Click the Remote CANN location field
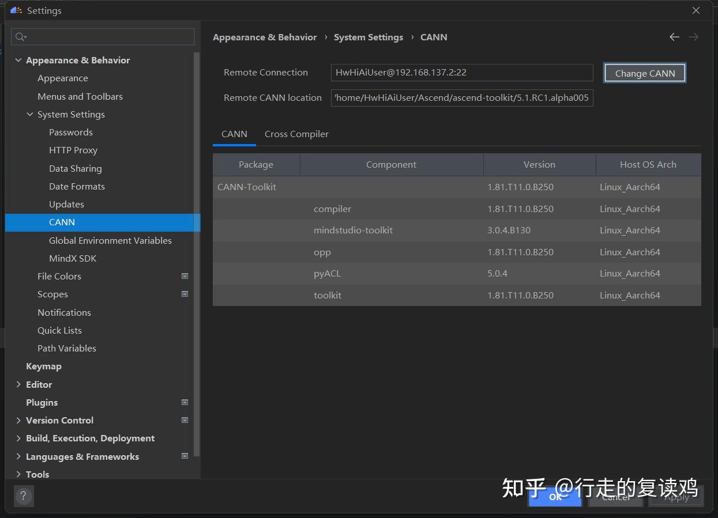 coord(461,98)
